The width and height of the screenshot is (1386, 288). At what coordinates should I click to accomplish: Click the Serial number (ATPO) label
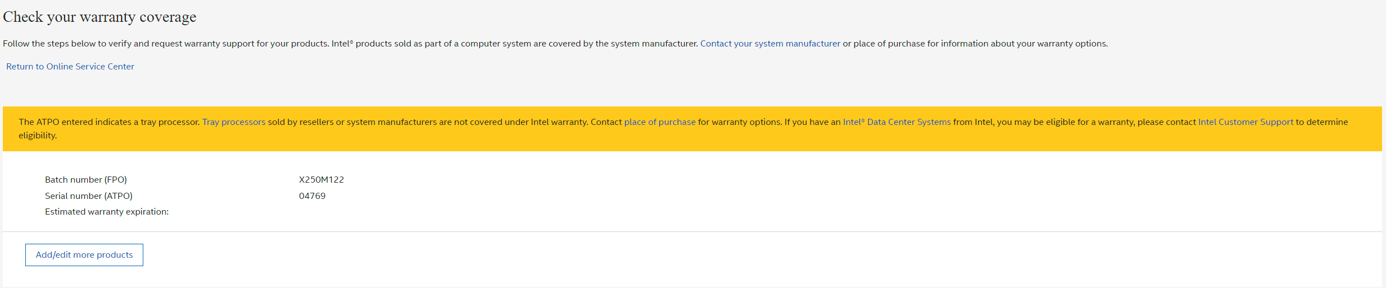click(89, 196)
